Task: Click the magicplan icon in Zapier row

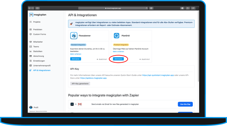Action: (x=72, y=104)
